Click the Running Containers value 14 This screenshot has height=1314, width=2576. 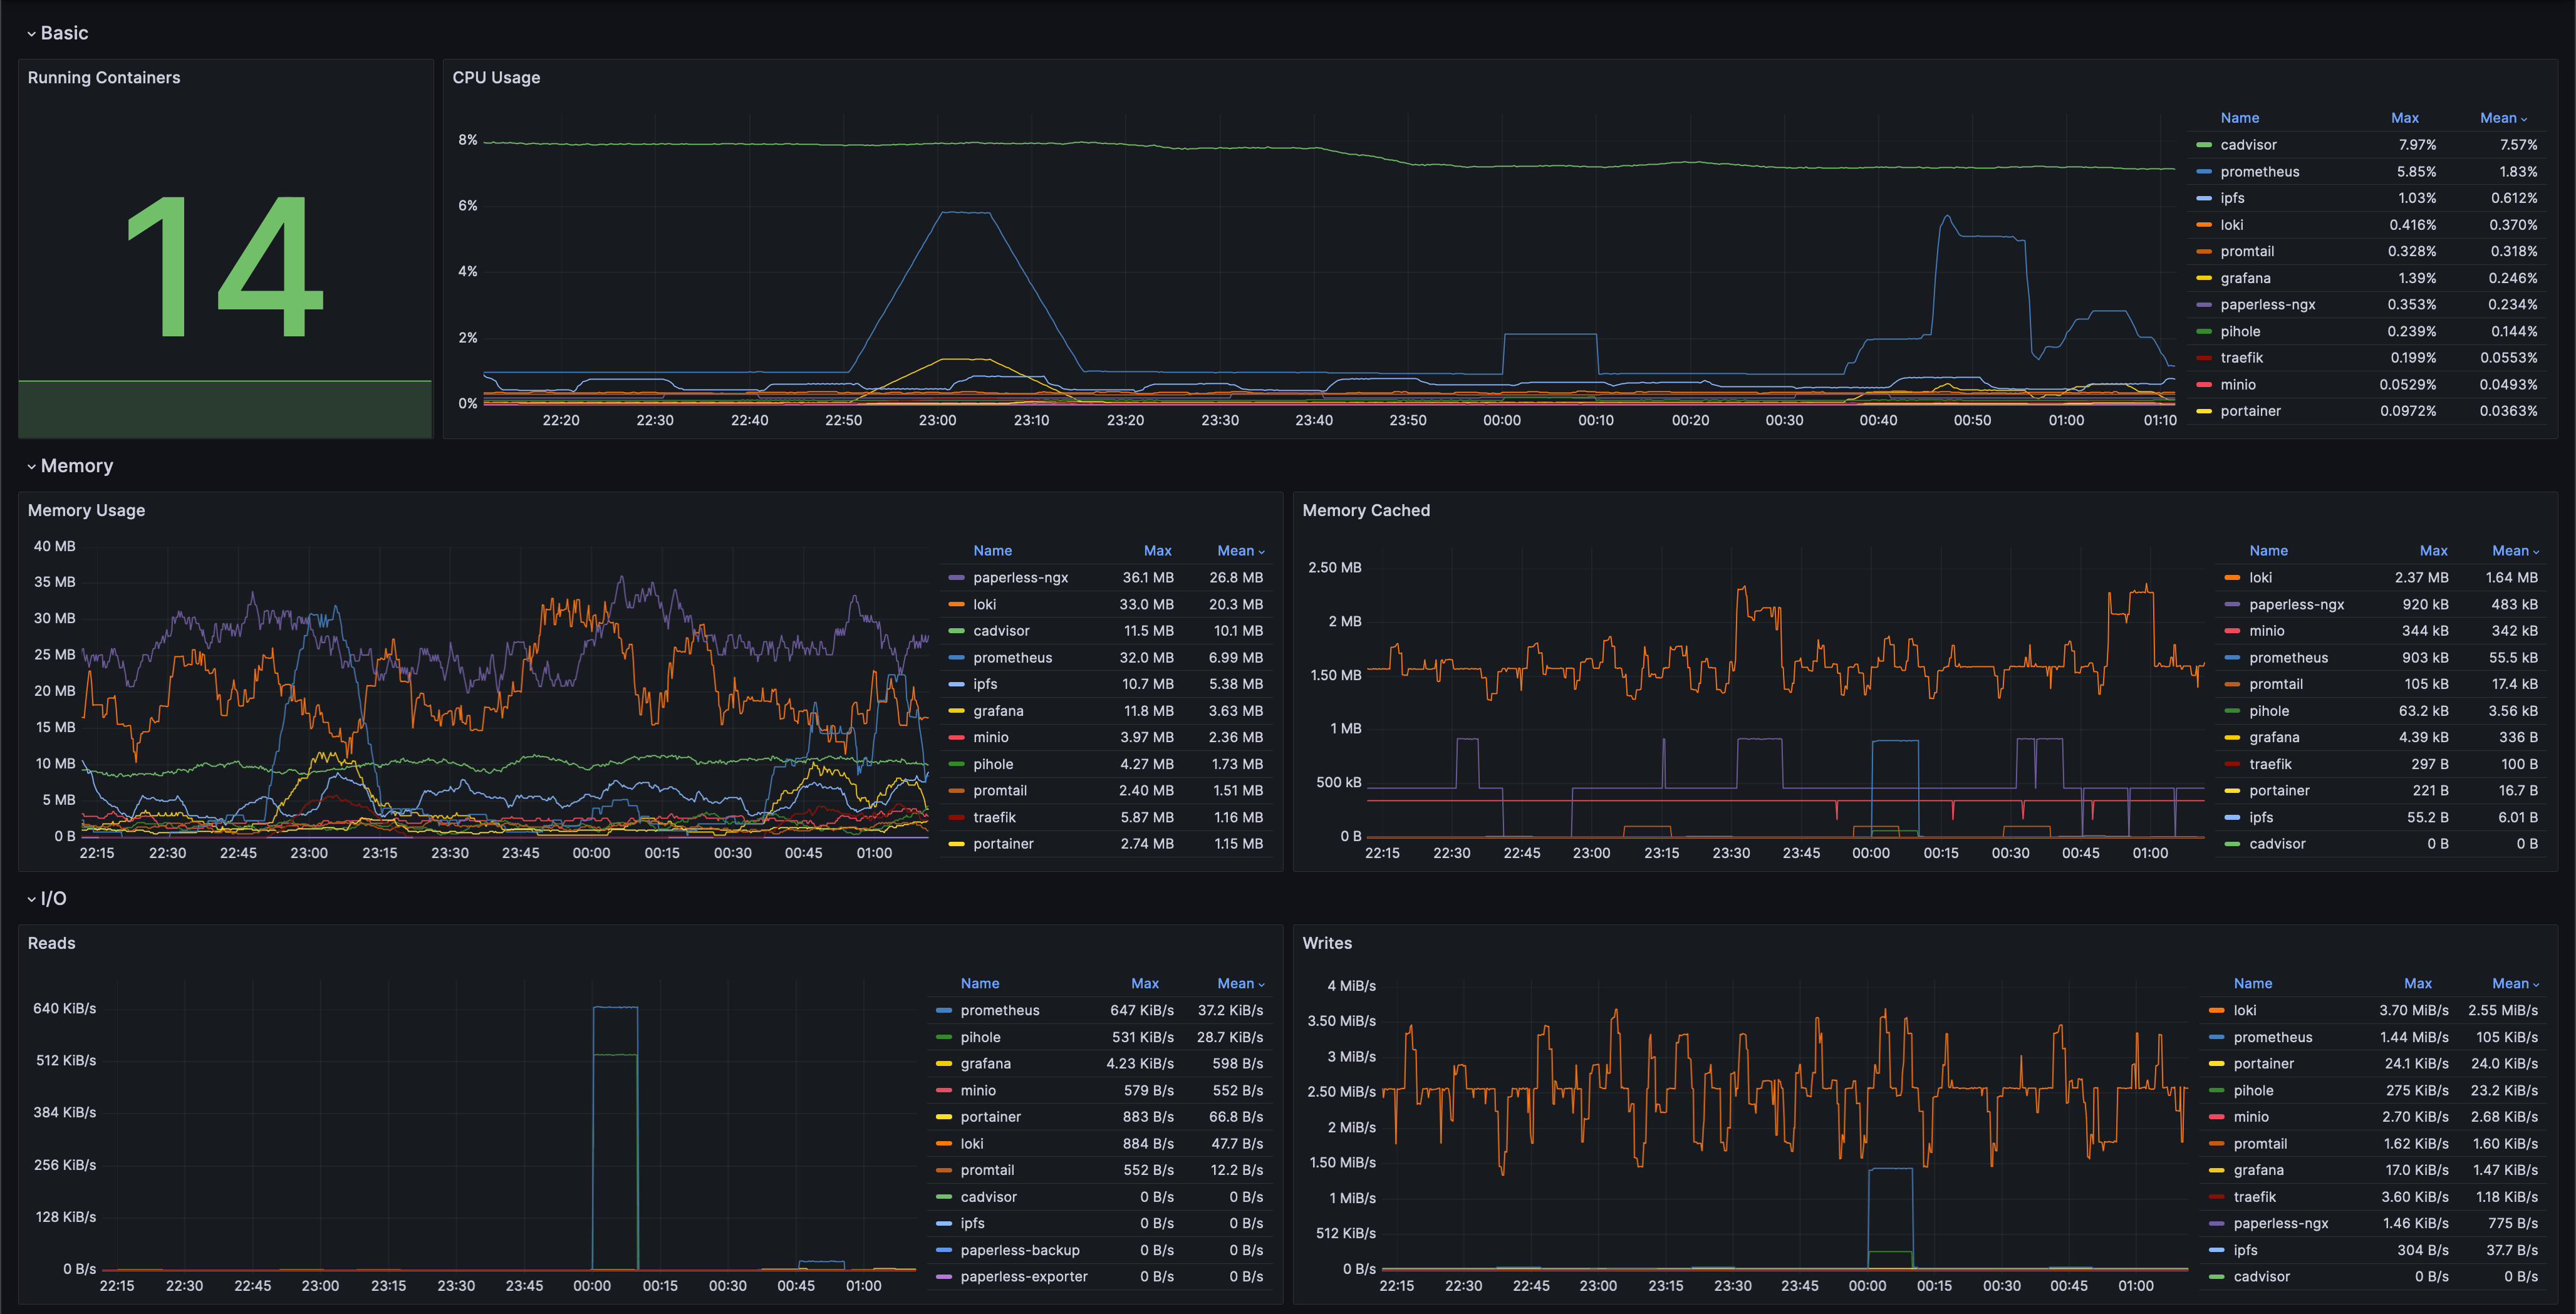[x=225, y=266]
